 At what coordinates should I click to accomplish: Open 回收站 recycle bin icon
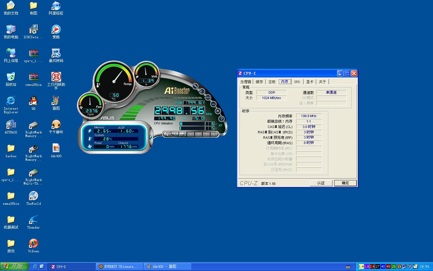coord(11,79)
